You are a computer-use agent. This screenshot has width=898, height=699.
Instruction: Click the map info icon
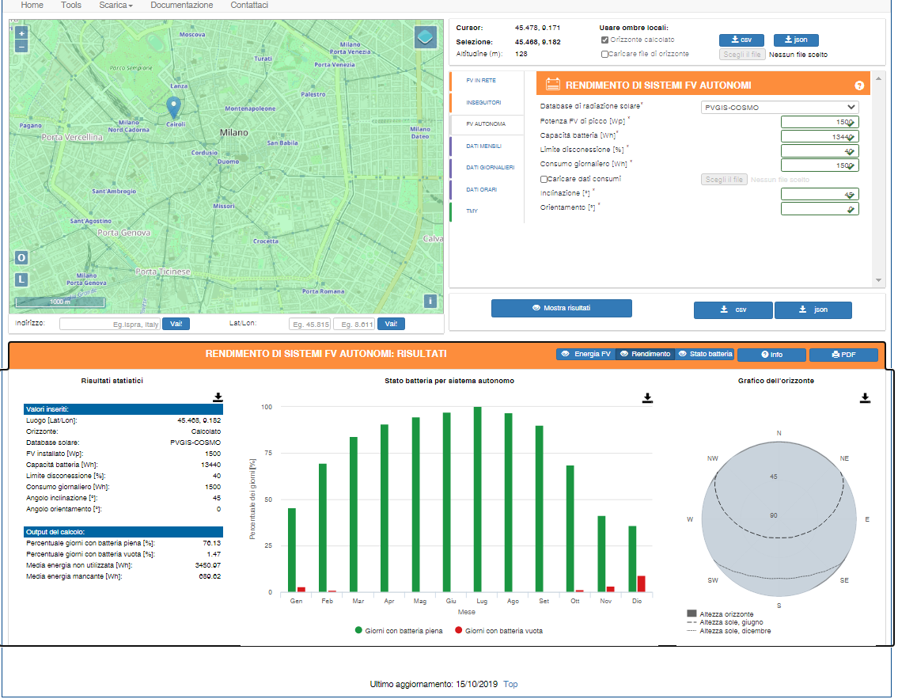(430, 302)
